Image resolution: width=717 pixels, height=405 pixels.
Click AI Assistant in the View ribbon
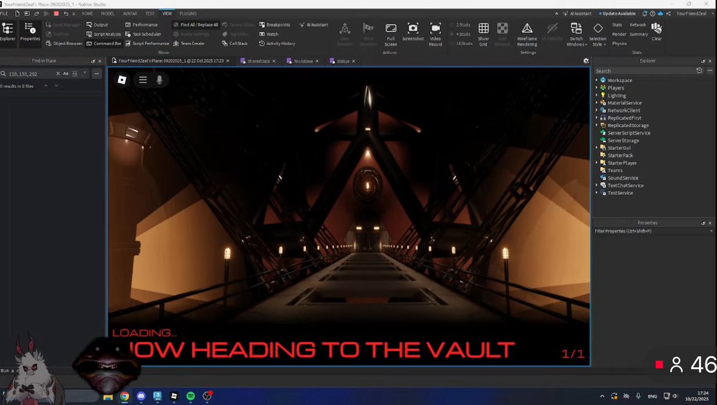(313, 24)
